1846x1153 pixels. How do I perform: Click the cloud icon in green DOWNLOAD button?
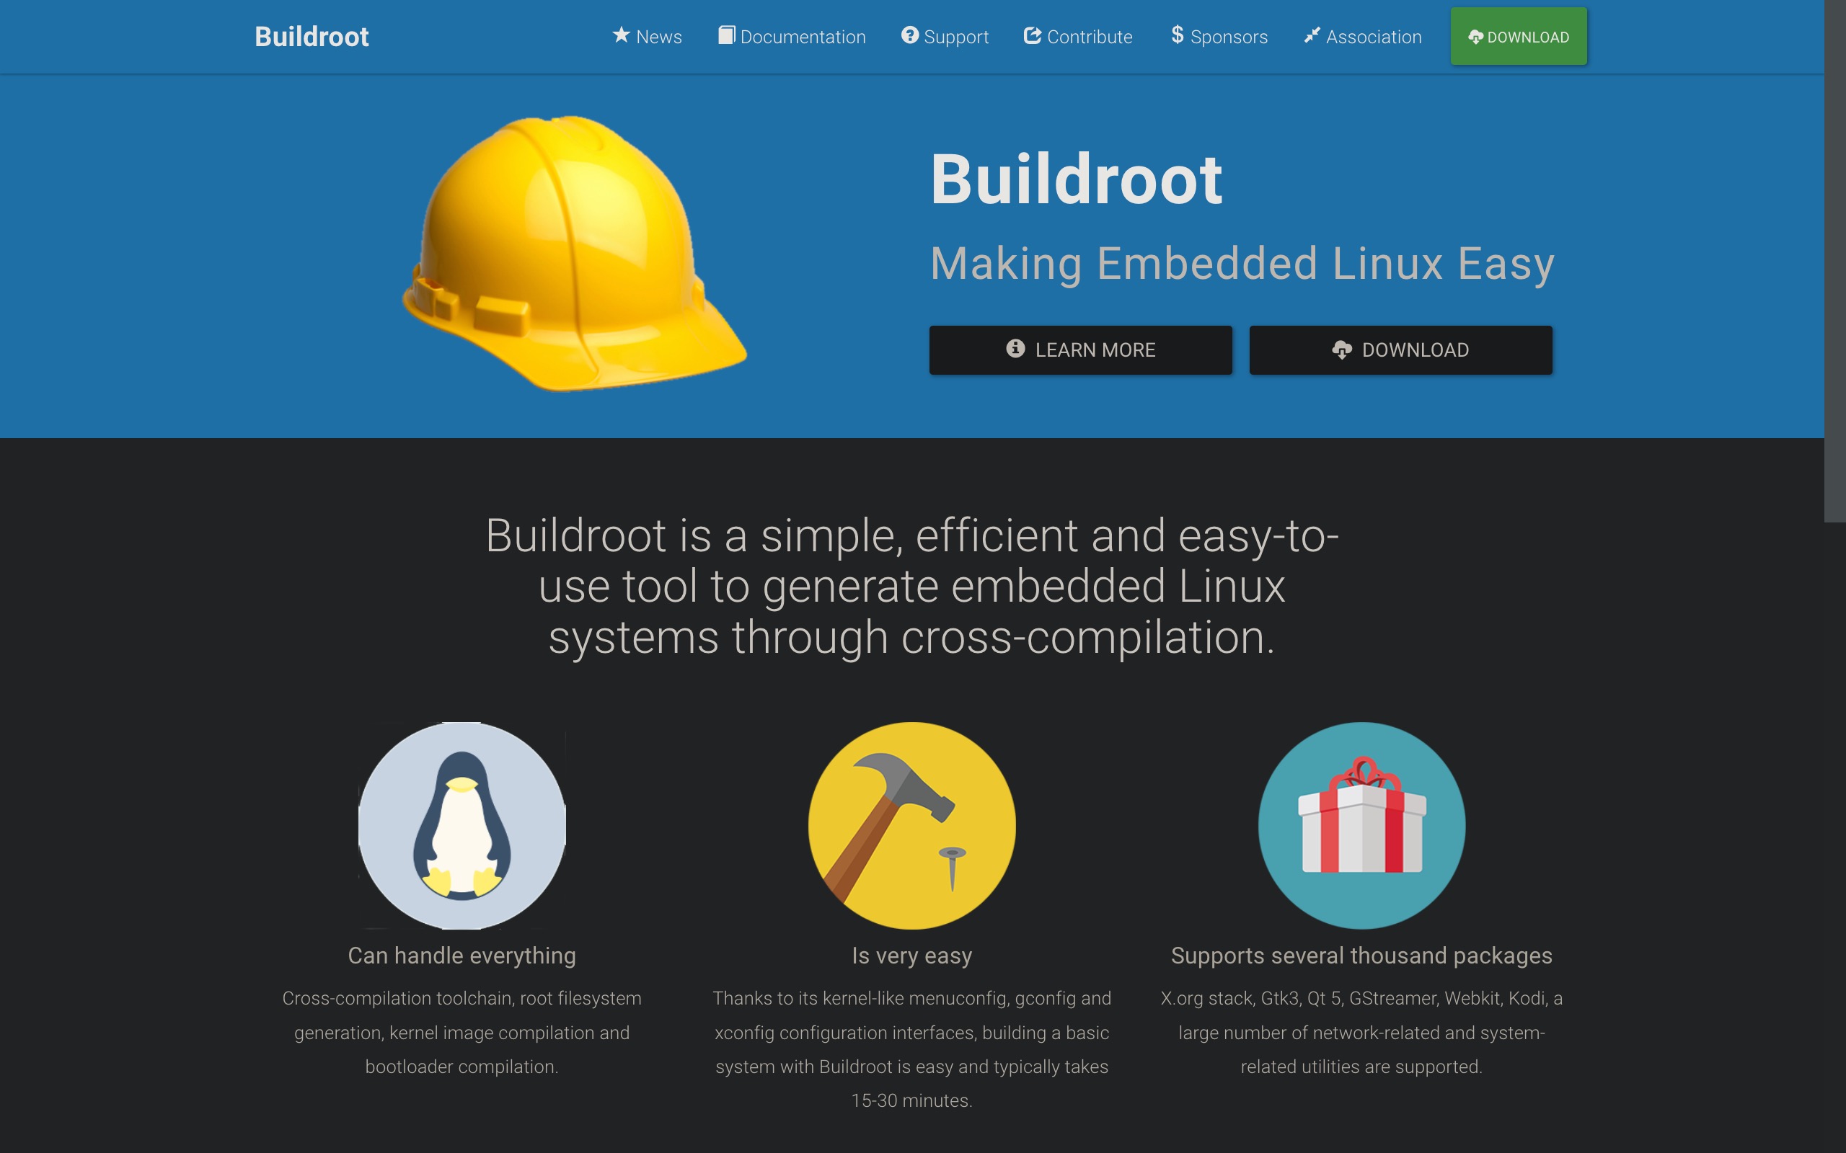pyautogui.click(x=1475, y=37)
